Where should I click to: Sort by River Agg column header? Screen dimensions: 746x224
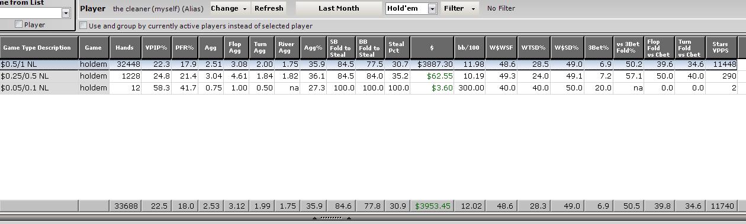[287, 47]
